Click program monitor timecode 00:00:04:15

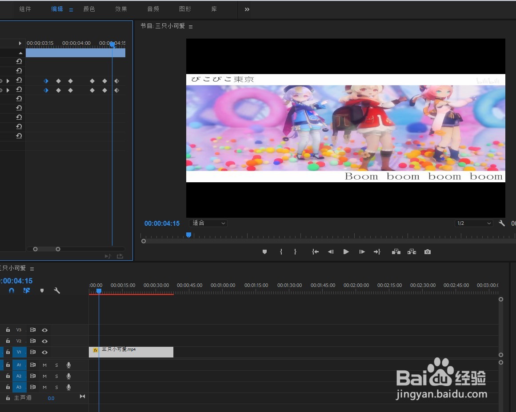tap(162, 223)
